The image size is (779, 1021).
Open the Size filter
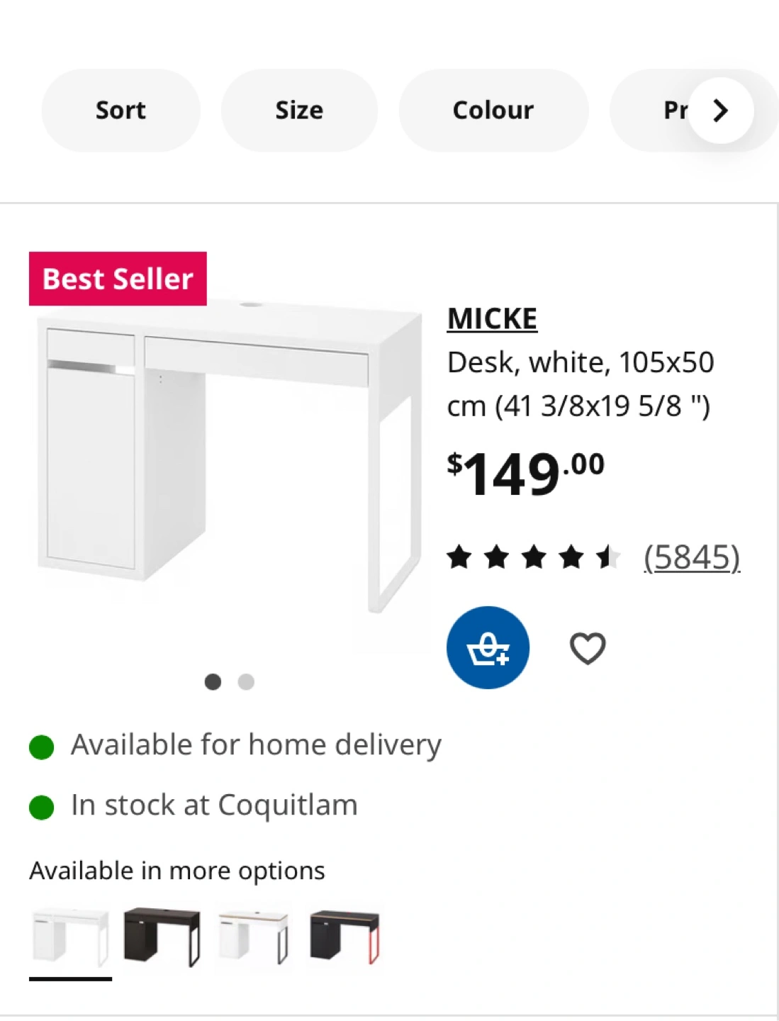click(x=299, y=111)
